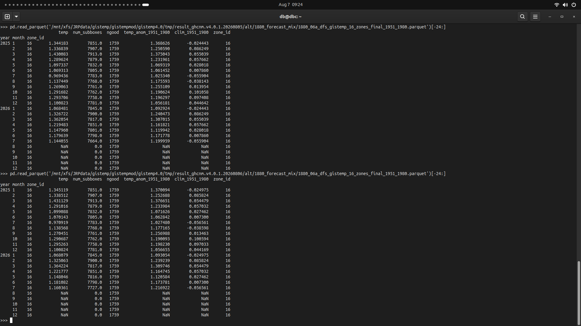This screenshot has width=581, height=326.
Task: Click the temp value 1.362054
Action: coord(58,119)
